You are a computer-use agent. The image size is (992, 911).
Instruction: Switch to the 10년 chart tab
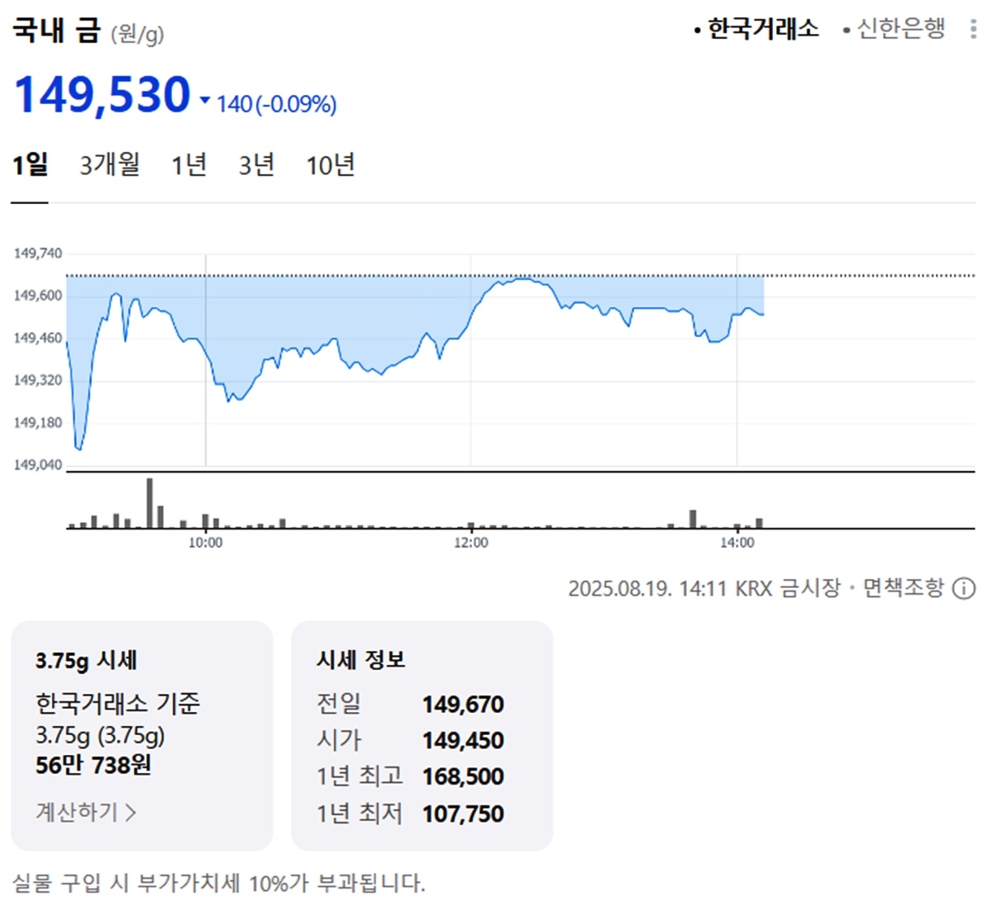point(331,164)
